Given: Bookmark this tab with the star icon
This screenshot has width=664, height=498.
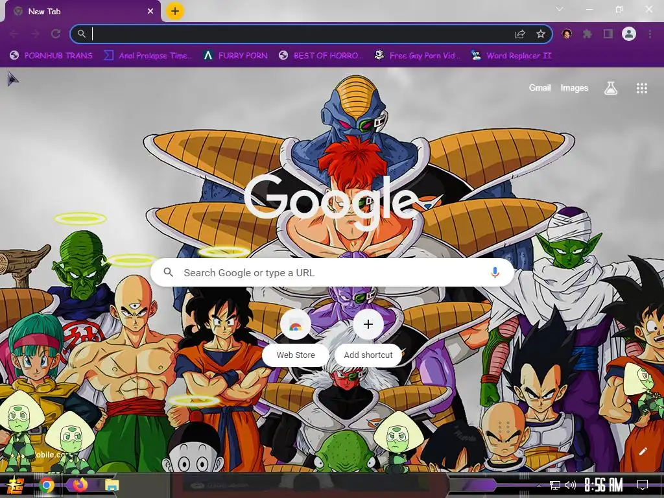Looking at the screenshot, I should click(x=541, y=34).
